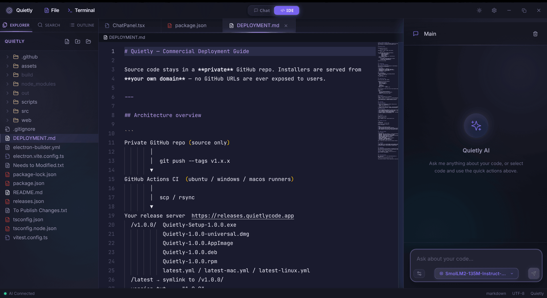Open Needs to Modified.txt file

pos(49,165)
